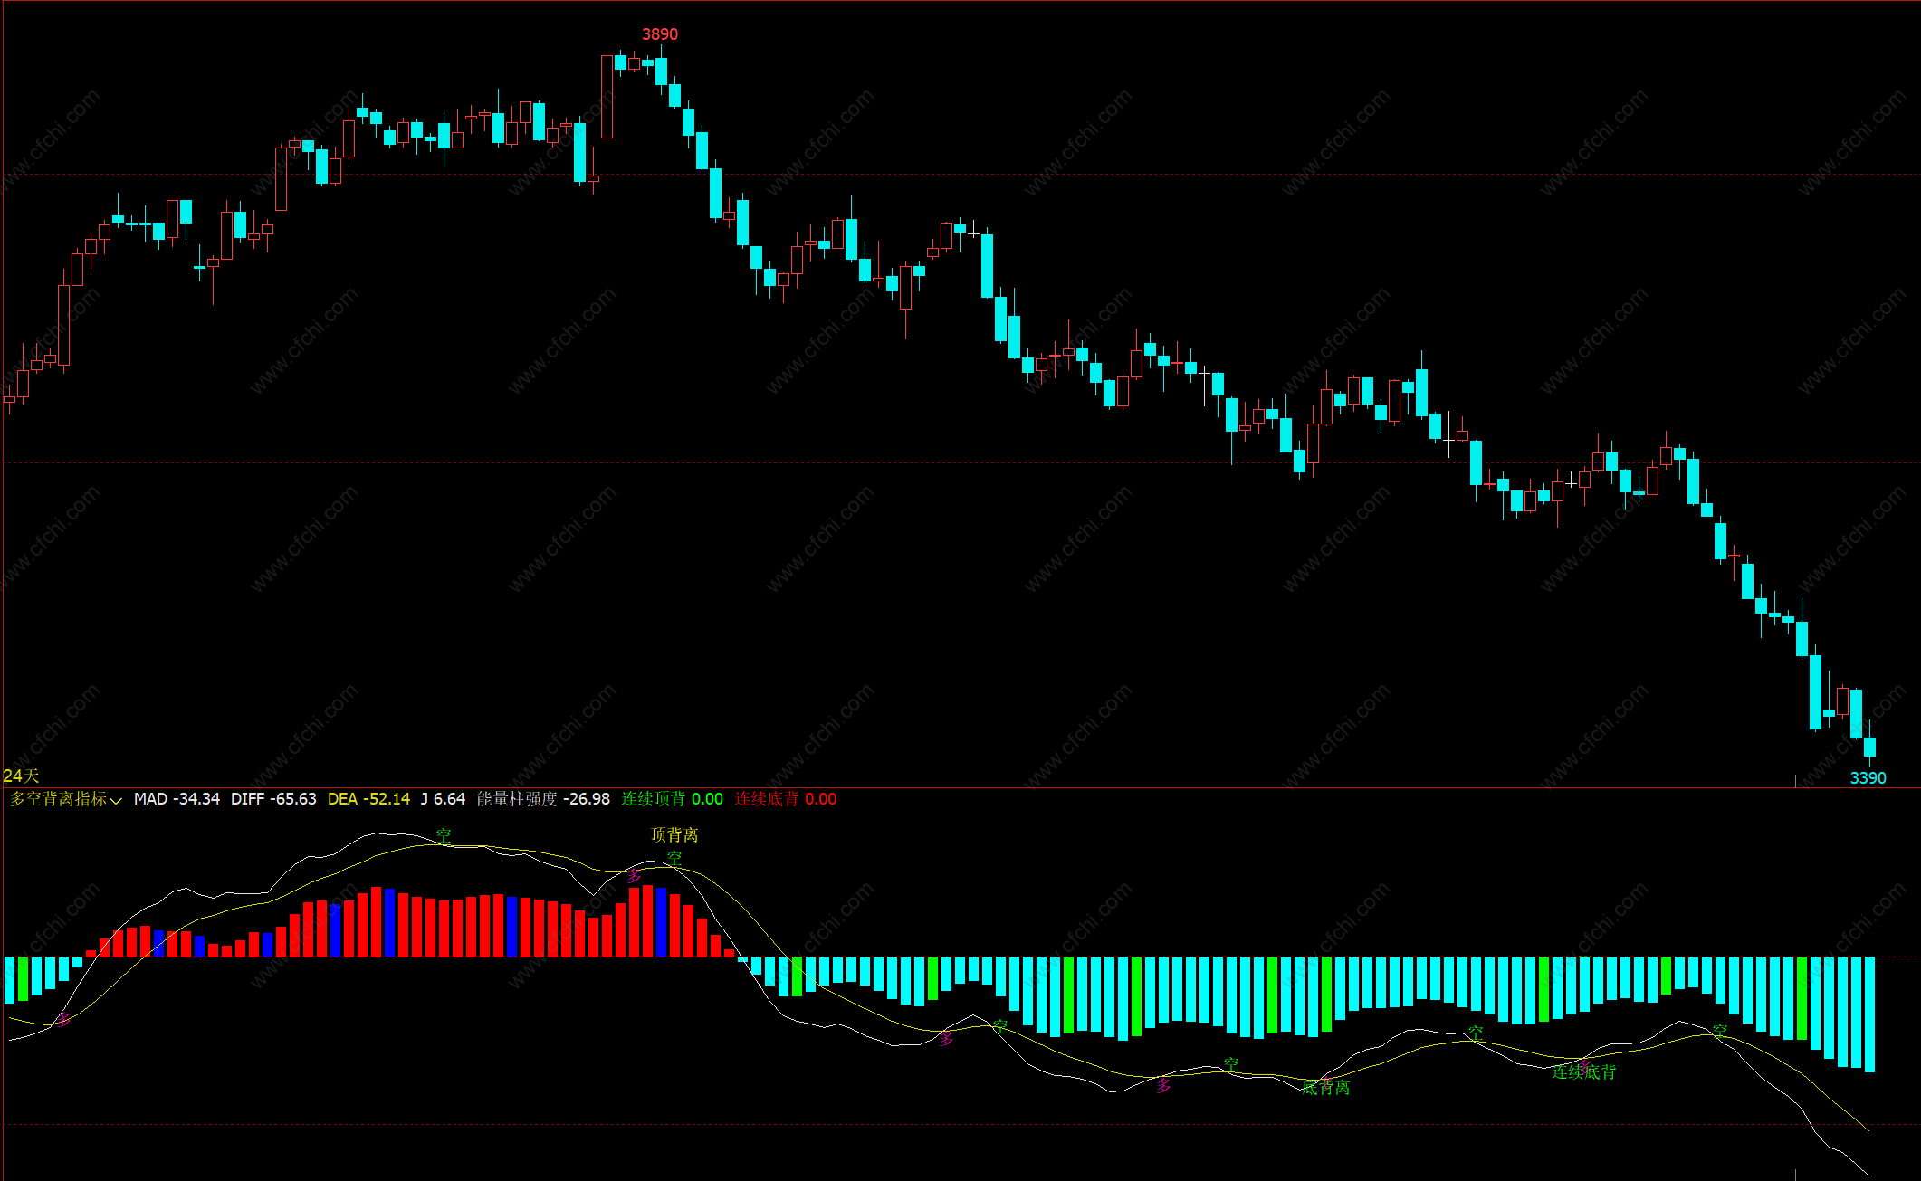Click the MAD -34.34 readout
This screenshot has width=1921, height=1181.
coord(177,799)
